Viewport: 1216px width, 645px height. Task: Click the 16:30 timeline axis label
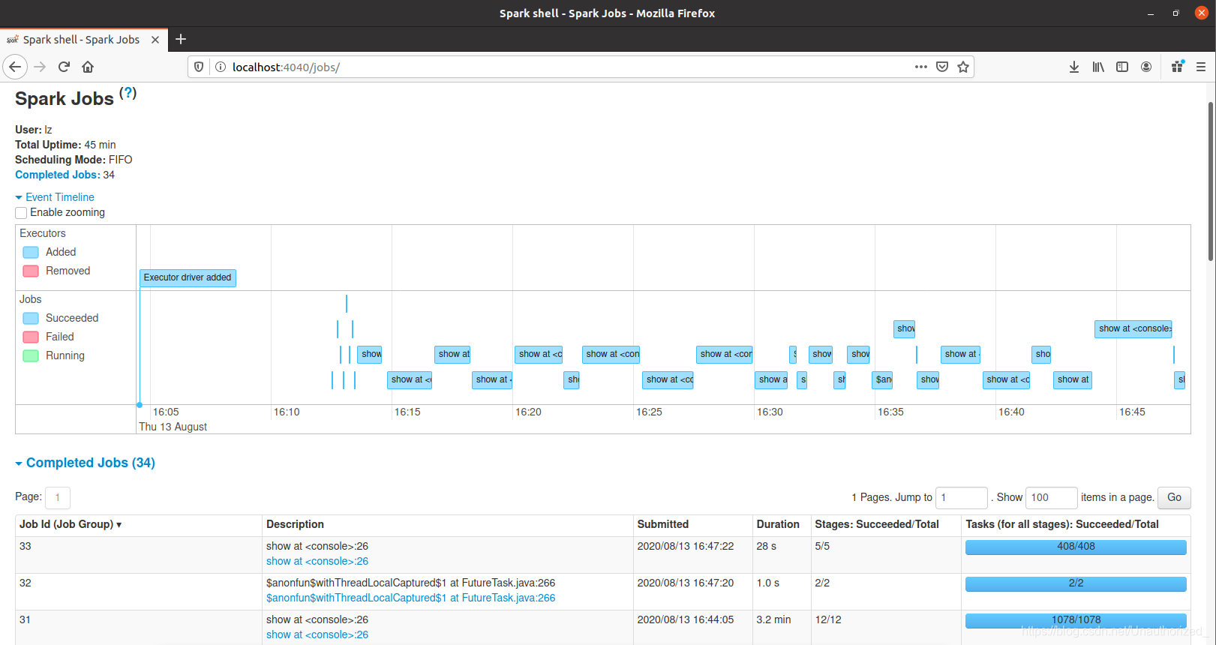click(x=770, y=412)
